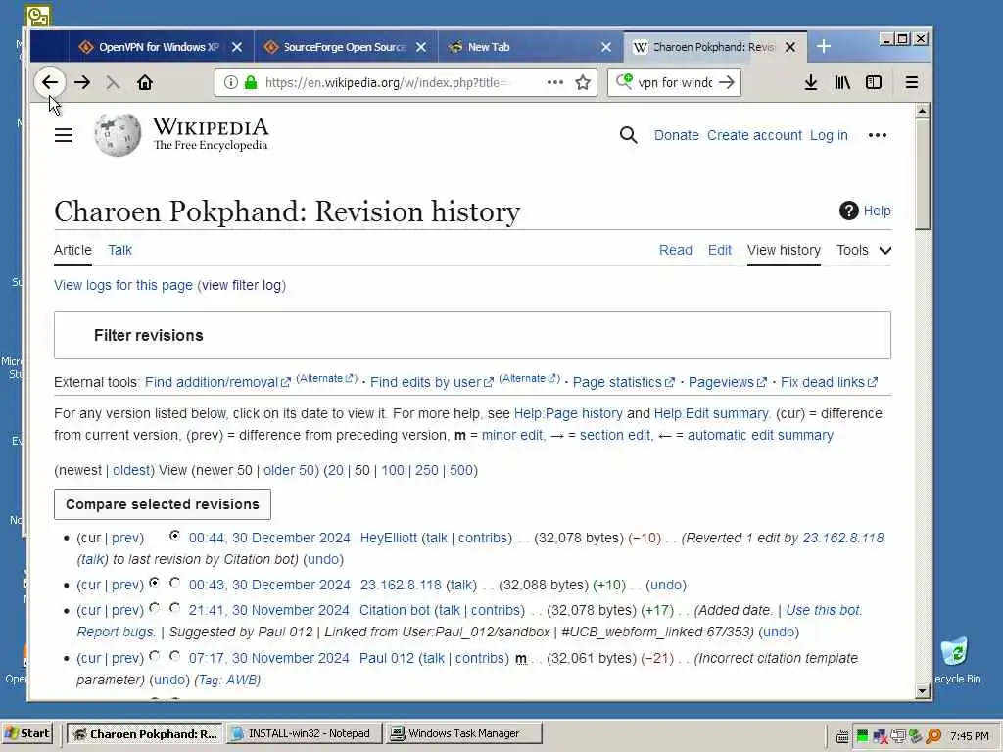Image resolution: width=1003 pixels, height=752 pixels.
Task: Select older radio for 00:43, 30 December 2024
Action: [x=154, y=582]
